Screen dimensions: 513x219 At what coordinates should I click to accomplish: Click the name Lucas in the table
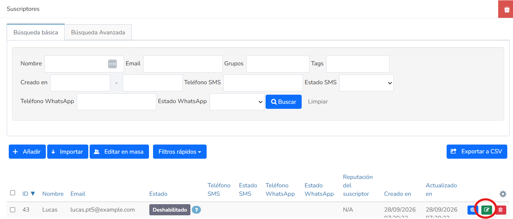pos(50,210)
